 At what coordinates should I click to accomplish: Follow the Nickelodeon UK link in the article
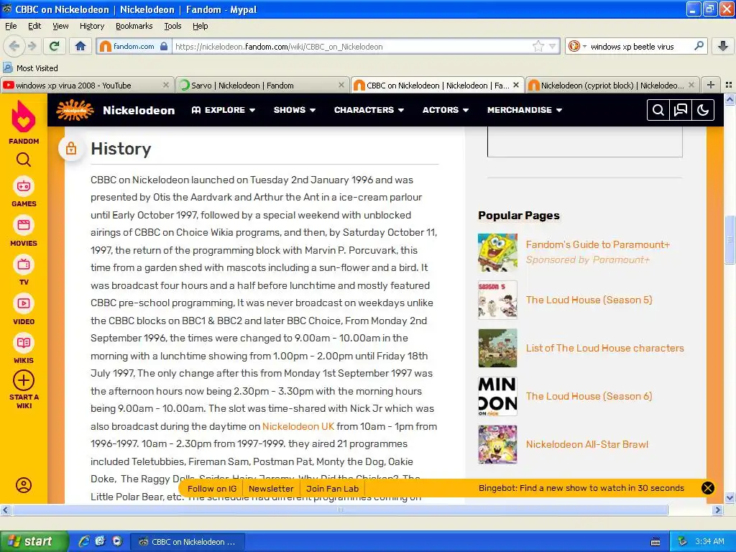coord(298,426)
